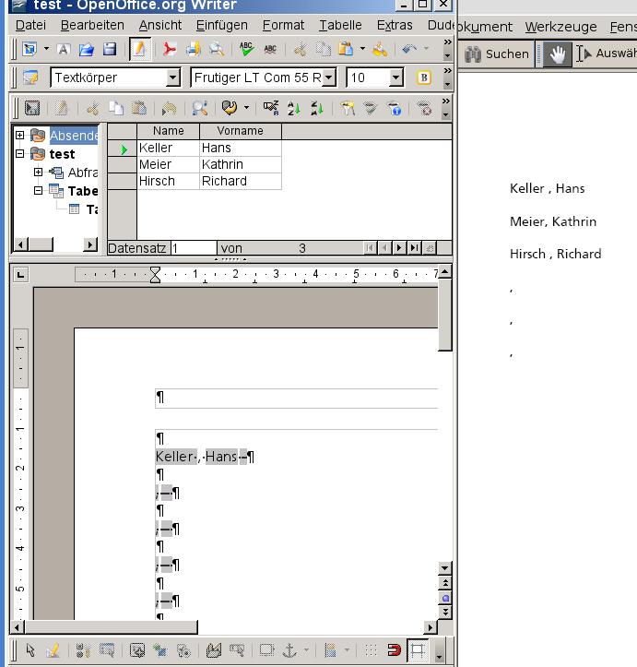This screenshot has width=637, height=667.
Task: Click the Suchen button in PDF viewer
Action: click(498, 54)
